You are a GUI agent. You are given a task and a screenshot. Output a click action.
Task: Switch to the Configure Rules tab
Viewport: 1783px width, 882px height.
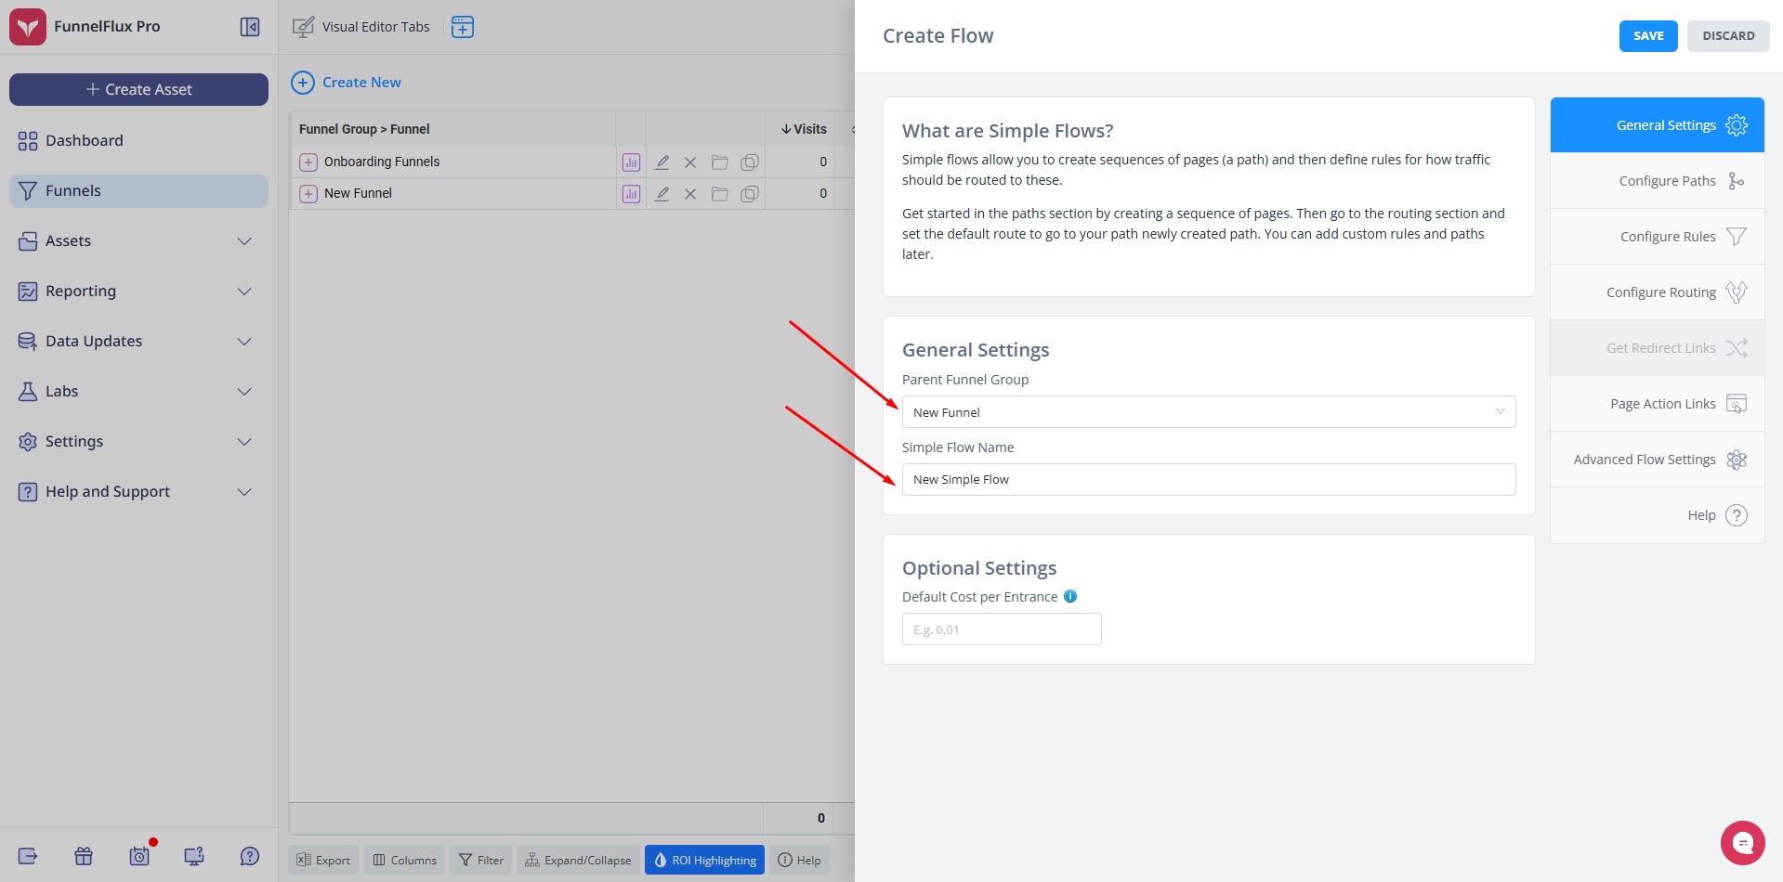click(x=1657, y=237)
